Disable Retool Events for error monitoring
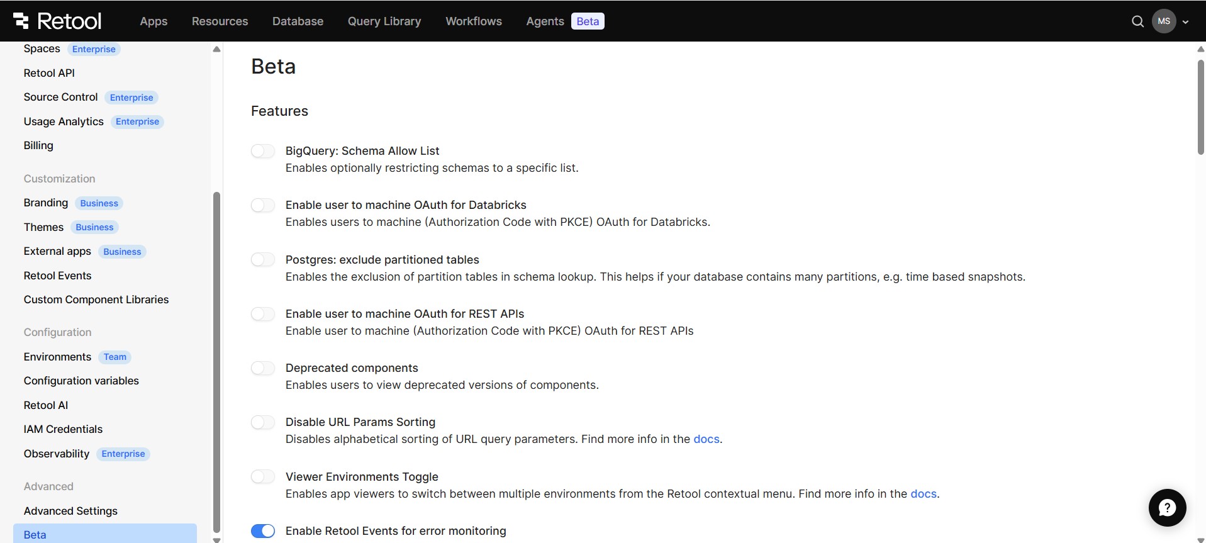 263,531
